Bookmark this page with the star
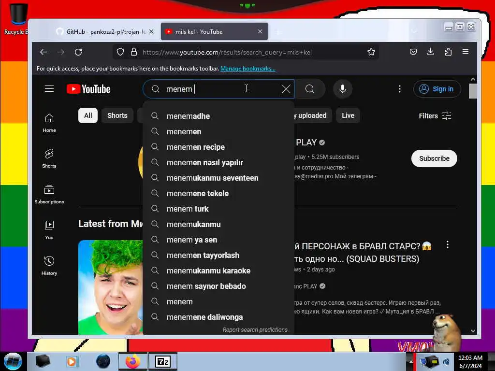The image size is (495, 371). (x=371, y=52)
